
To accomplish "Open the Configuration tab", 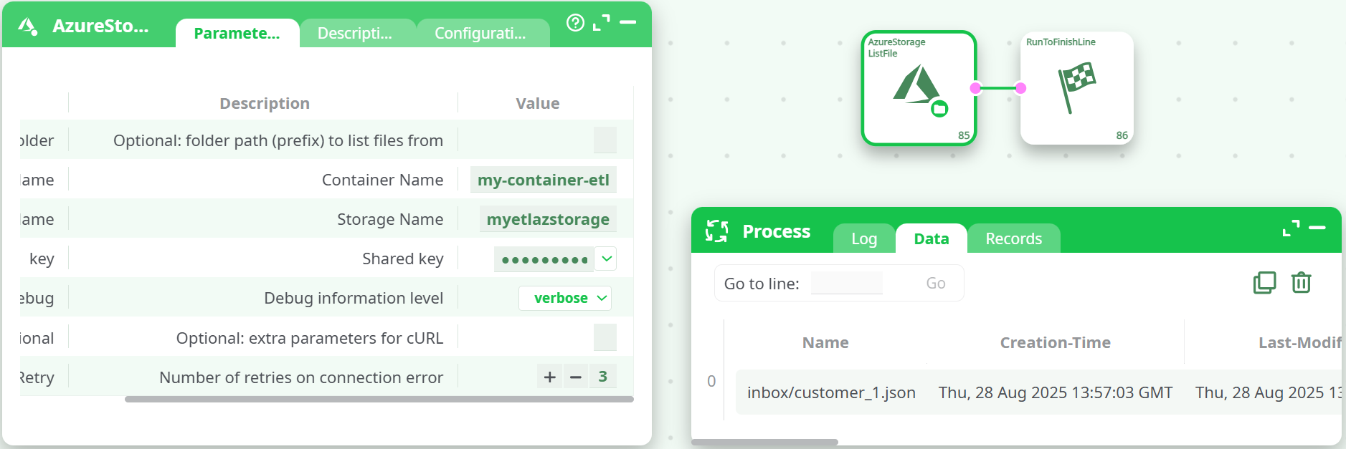I will pyautogui.click(x=480, y=34).
